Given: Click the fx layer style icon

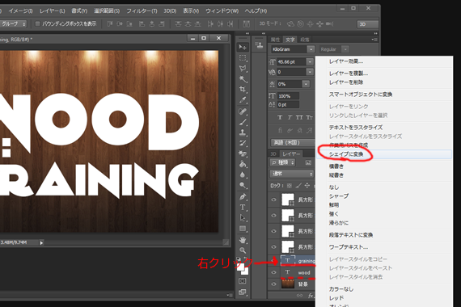Looking at the screenshot, I should pyautogui.click(x=311, y=296).
